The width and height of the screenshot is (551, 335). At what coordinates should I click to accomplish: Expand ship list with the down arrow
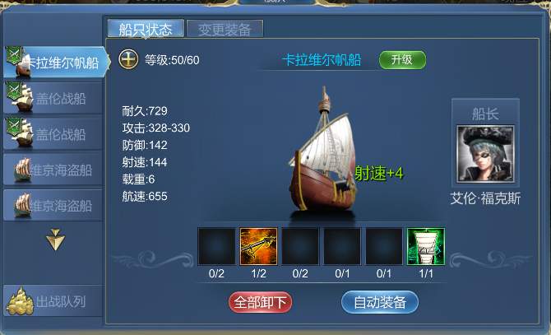[x=55, y=240]
